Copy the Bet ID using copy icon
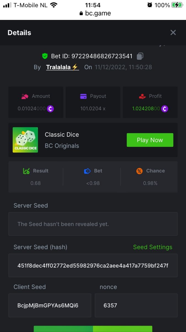 (x=140, y=56)
